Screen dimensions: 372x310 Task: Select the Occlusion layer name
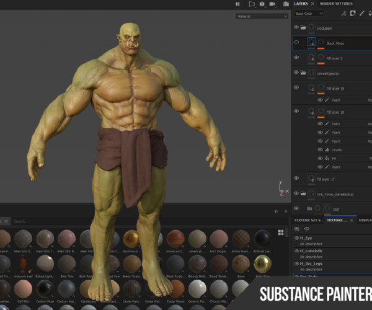click(324, 29)
